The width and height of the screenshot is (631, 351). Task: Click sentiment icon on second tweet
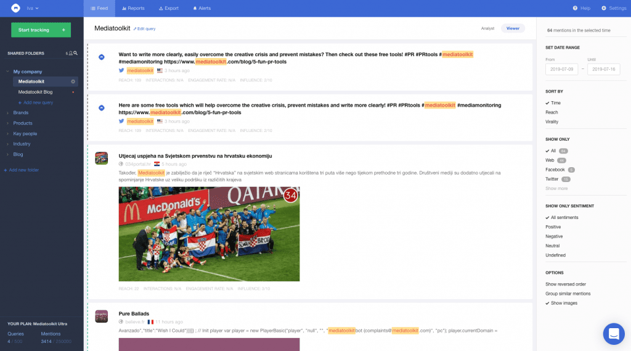(x=102, y=108)
